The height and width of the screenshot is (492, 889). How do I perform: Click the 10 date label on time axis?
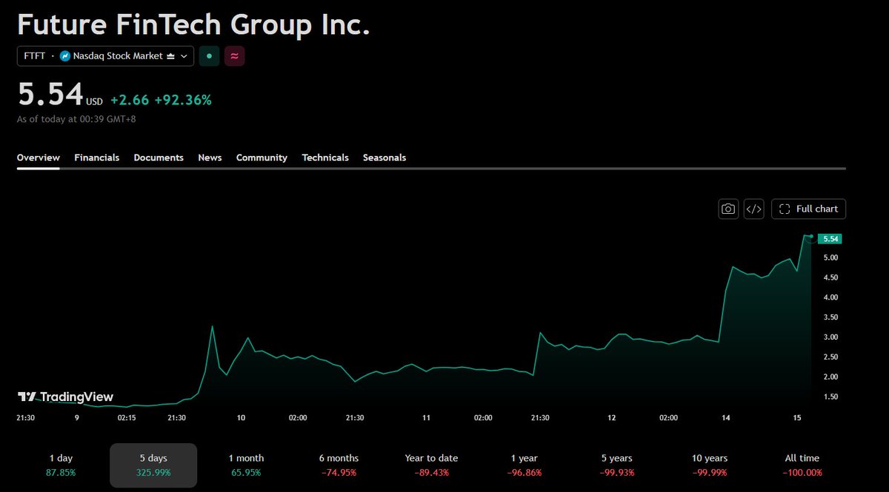tap(241, 418)
